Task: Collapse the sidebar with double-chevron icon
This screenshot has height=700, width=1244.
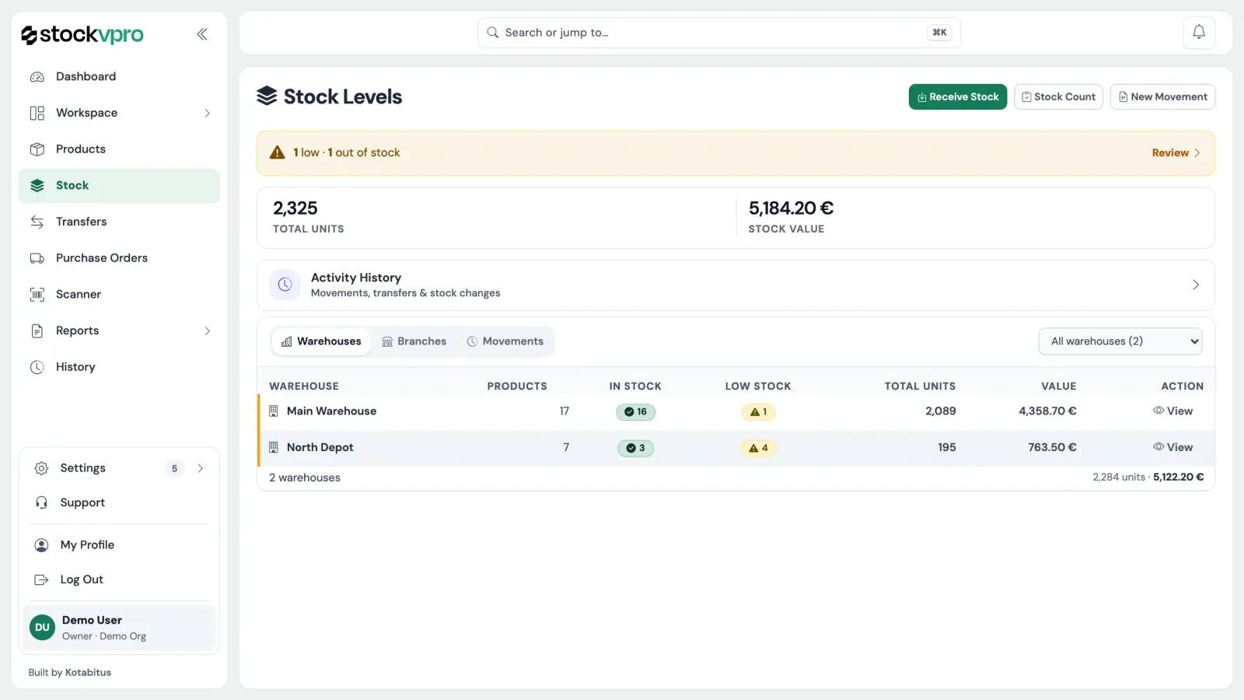Action: [x=202, y=34]
